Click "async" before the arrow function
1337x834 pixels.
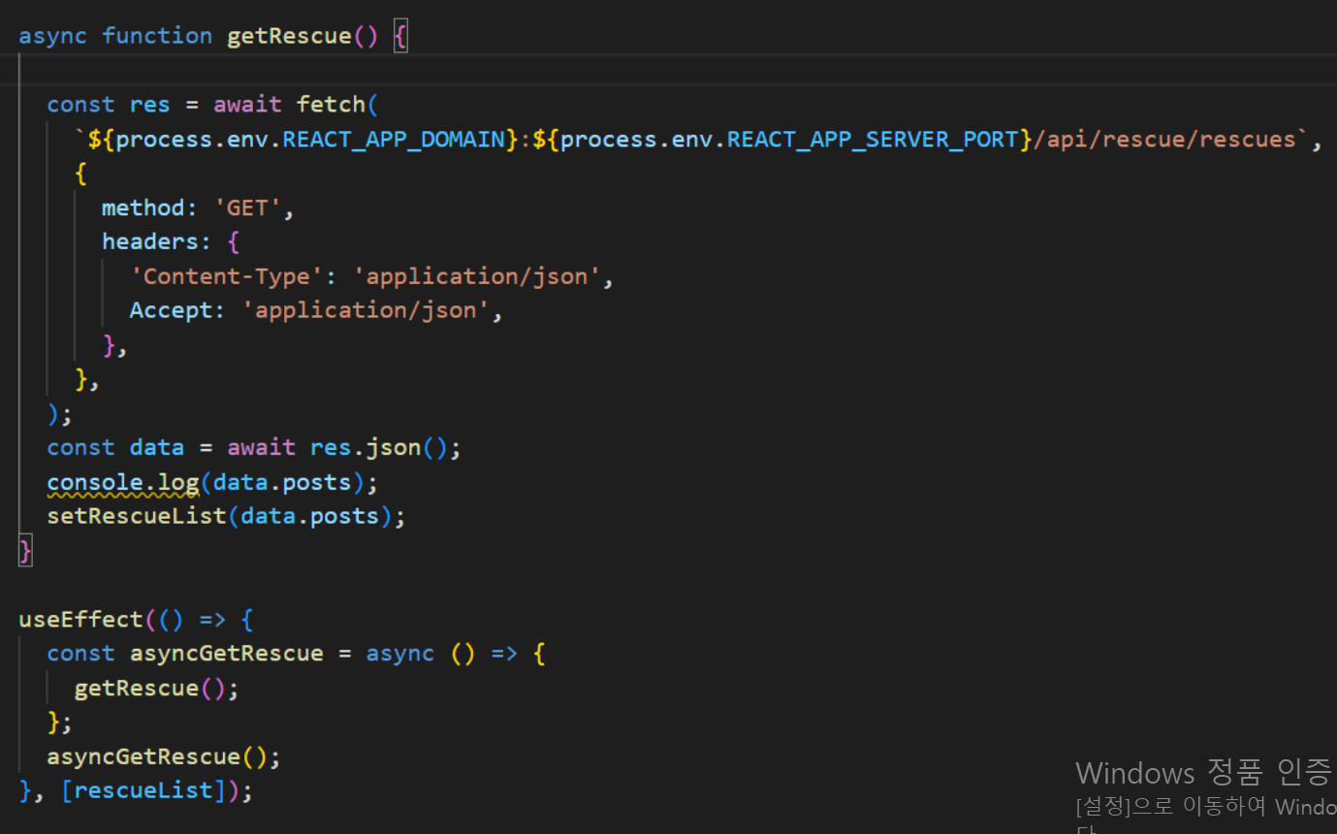click(x=400, y=654)
